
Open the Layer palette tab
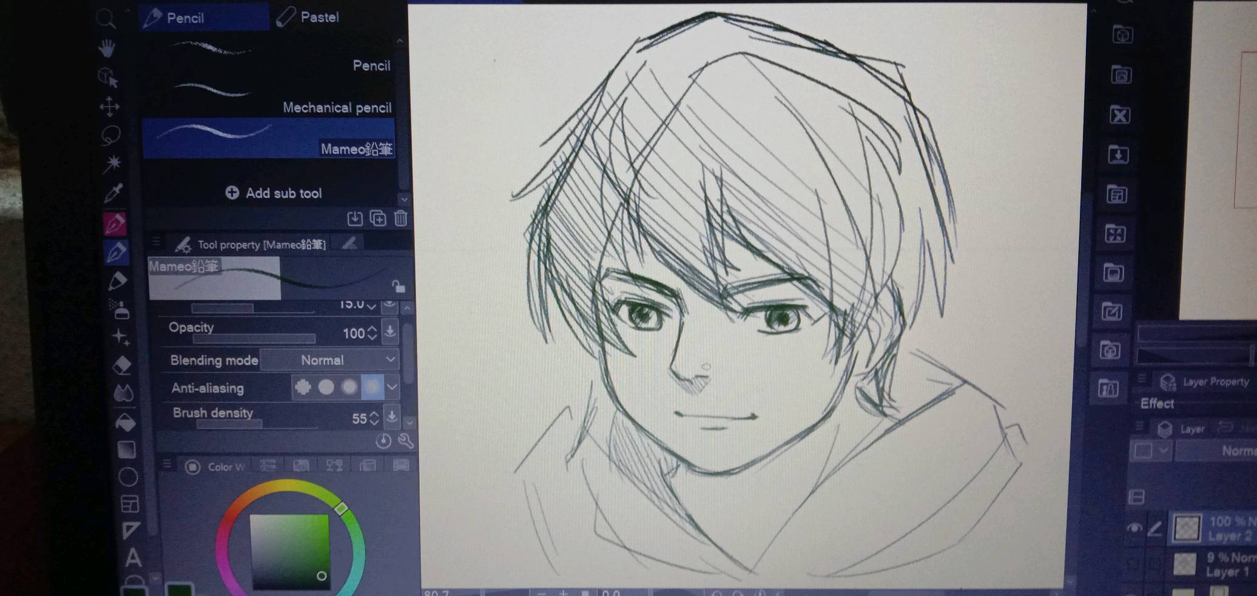coord(1181,429)
